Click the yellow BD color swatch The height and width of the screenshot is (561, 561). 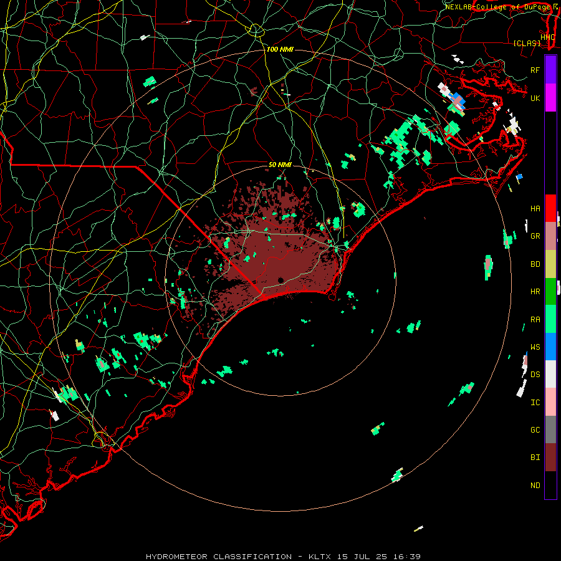pyautogui.click(x=550, y=264)
